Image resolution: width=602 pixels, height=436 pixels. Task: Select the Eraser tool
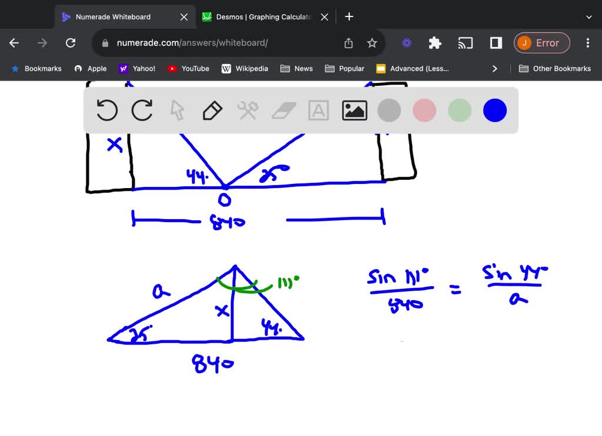[283, 110]
